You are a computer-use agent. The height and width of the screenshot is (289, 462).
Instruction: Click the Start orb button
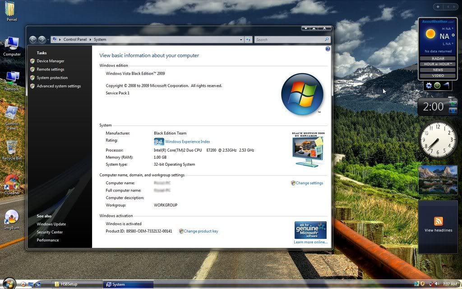pos(9,284)
